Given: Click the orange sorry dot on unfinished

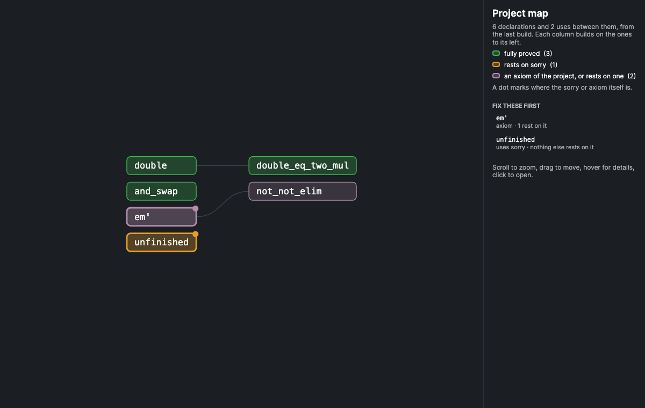Looking at the screenshot, I should [196, 234].
